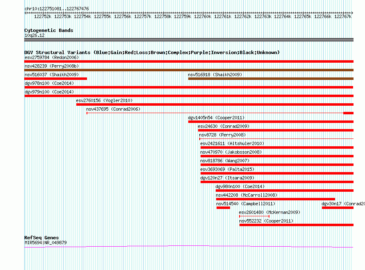Screen dimensions: 365x270
Task: Select the nsv470970 (Jakobsson2008) label
Action: 231,152
